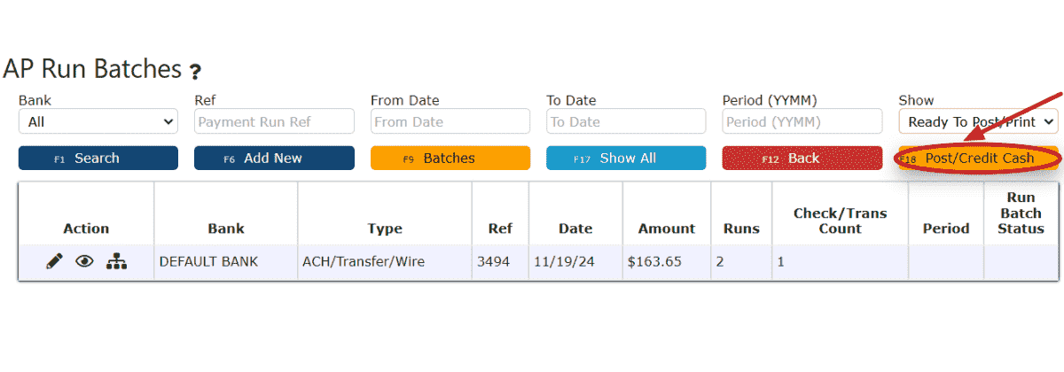Click the Period (YYMM) input field

802,121
